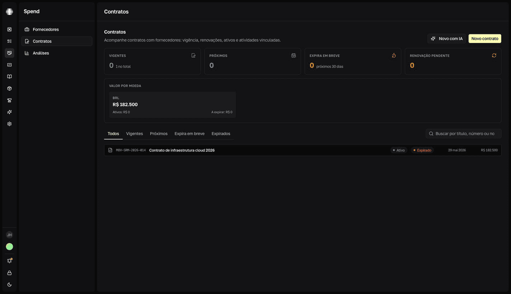The image size is (511, 294).
Task: Click the VALOR POR MOEDA heading
Action: pyautogui.click(x=125, y=86)
